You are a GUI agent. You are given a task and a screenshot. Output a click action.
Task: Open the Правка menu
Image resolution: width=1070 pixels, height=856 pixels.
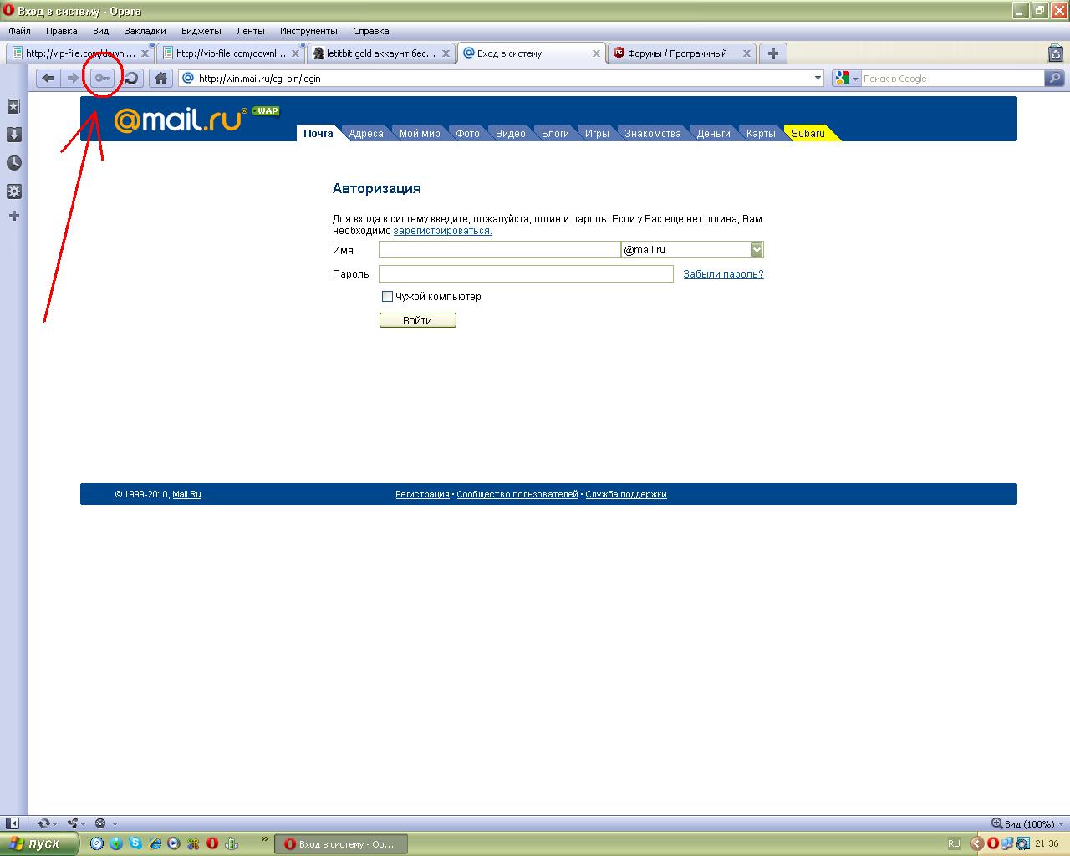click(x=62, y=31)
